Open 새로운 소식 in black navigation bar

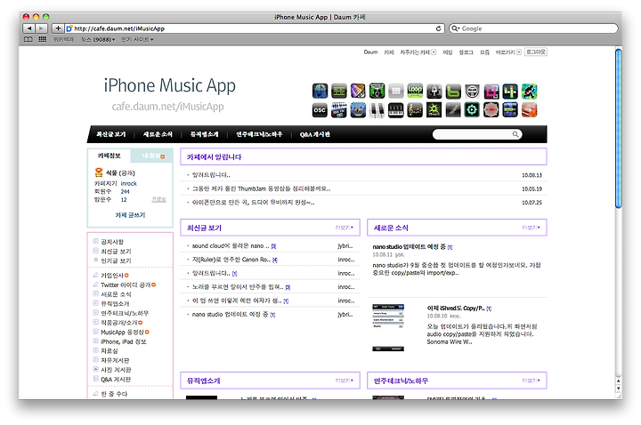[158, 134]
